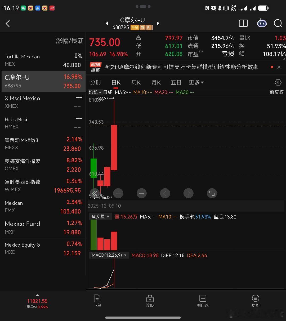
Task: Toggle 前复权 adjustment setting
Action: [277, 92]
